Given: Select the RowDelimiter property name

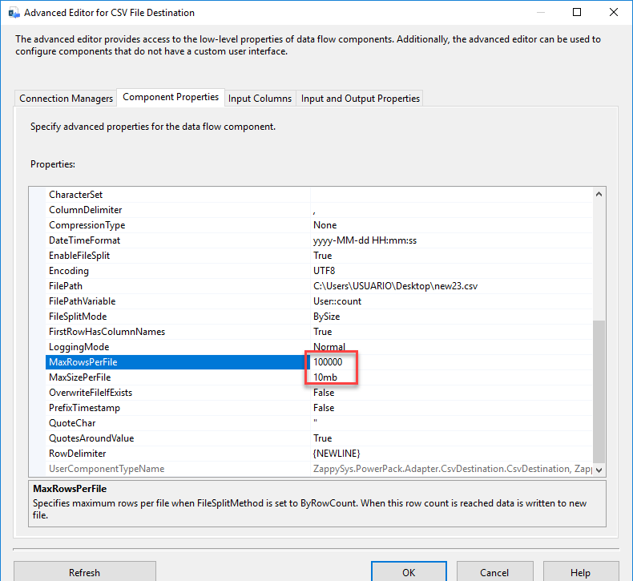Looking at the screenshot, I should tap(77, 454).
